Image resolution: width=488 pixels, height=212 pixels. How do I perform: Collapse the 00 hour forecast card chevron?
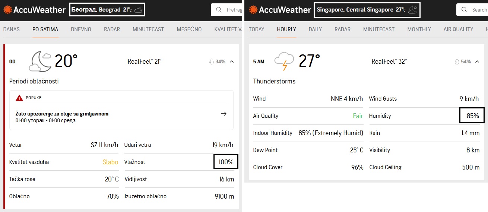point(232,61)
